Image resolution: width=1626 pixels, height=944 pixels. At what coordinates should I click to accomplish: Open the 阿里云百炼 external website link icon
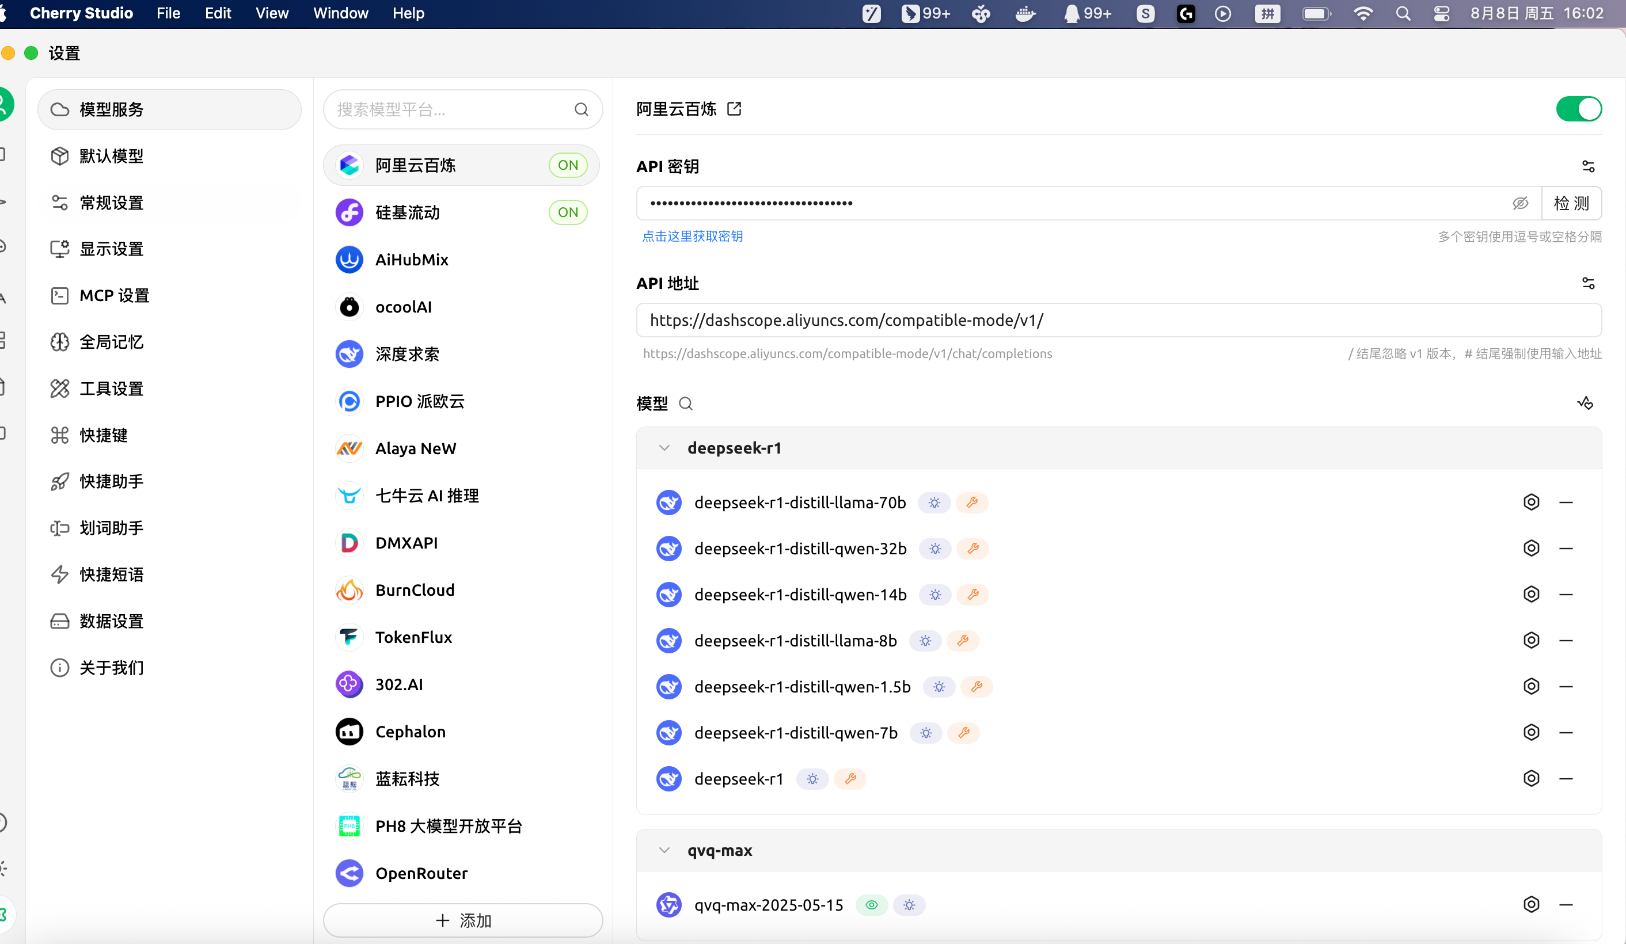coord(734,108)
